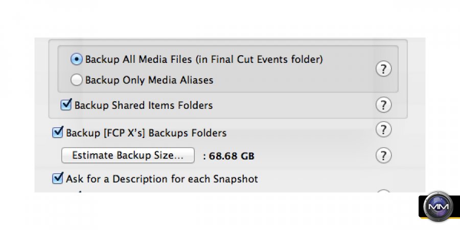Viewport: 460px width, 230px height.
Task: Select Backup All Media Files radio button
Action: tap(76, 59)
